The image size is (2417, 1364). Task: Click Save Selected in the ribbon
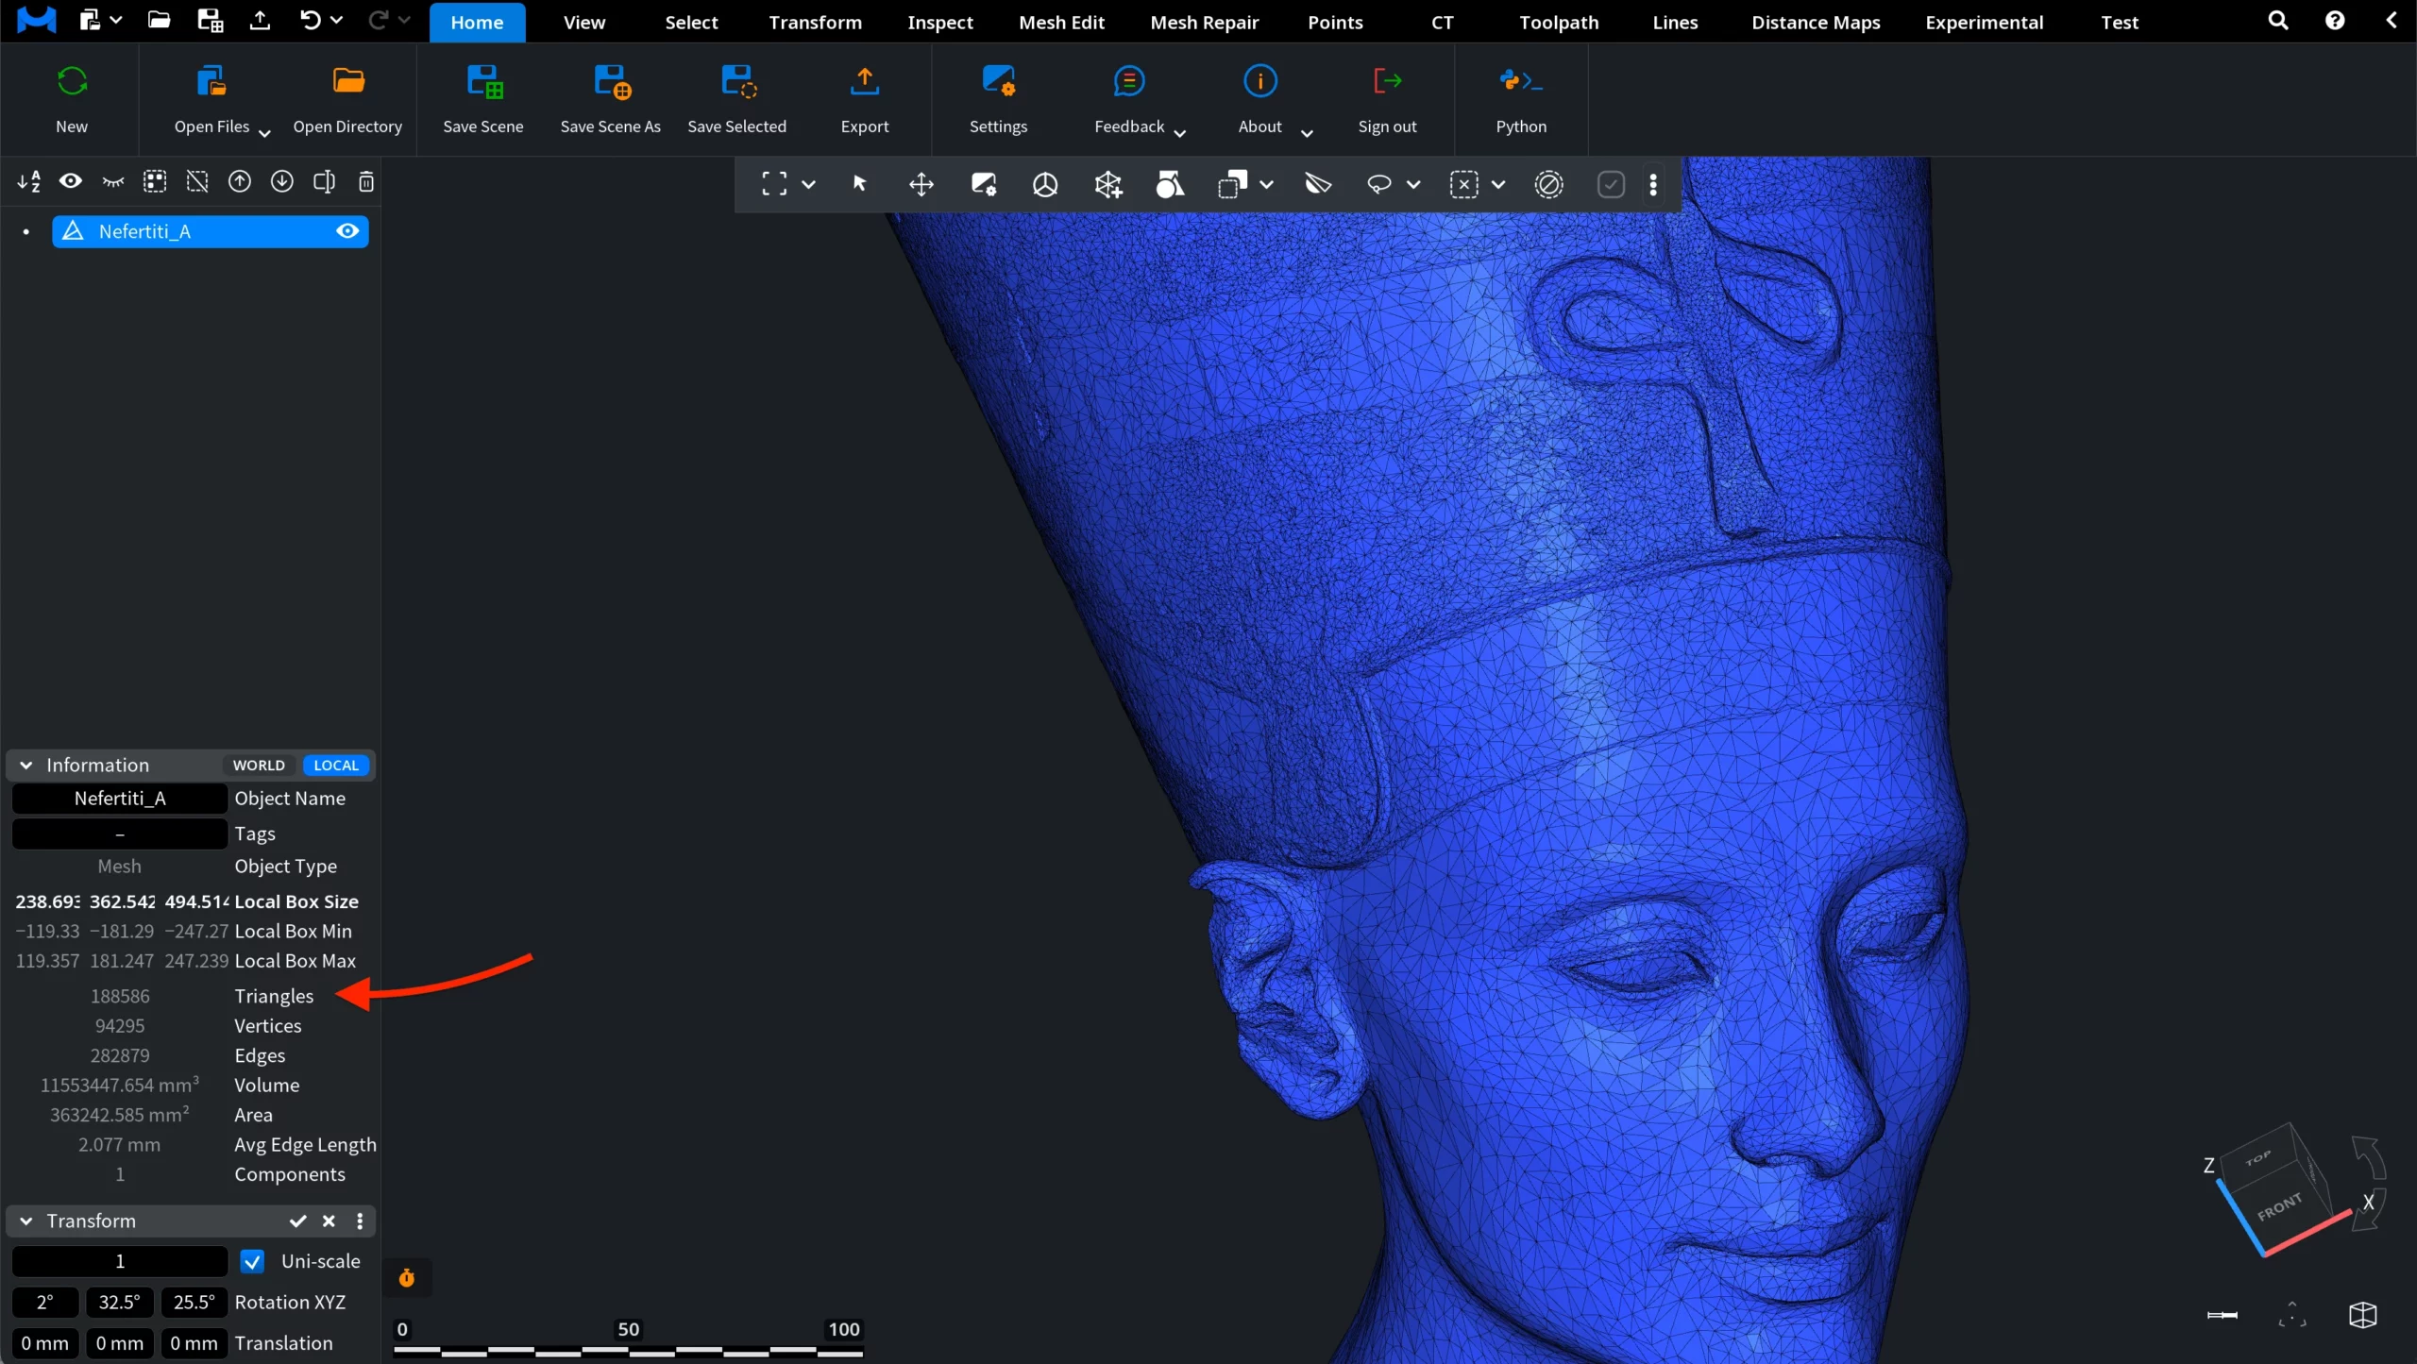(x=736, y=99)
